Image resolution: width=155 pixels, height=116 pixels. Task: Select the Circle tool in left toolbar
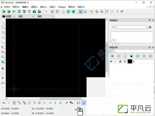coord(3,28)
